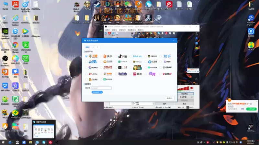The image size is (259, 145).
Task: Click the bilibili logo
Action: pyautogui.click(x=137, y=56)
